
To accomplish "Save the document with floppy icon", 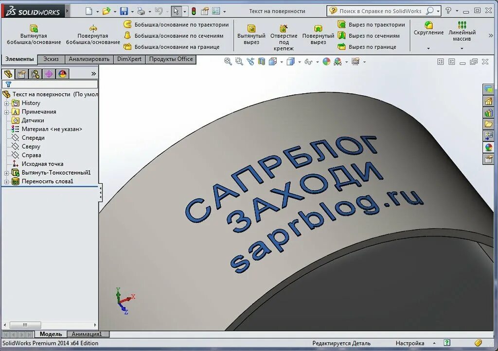I will pos(124,11).
